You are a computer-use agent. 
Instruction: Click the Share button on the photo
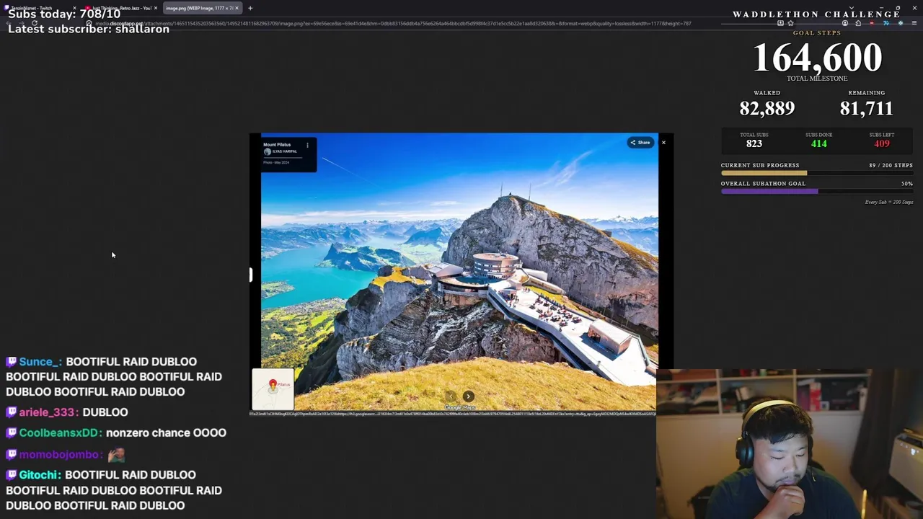[x=640, y=142]
